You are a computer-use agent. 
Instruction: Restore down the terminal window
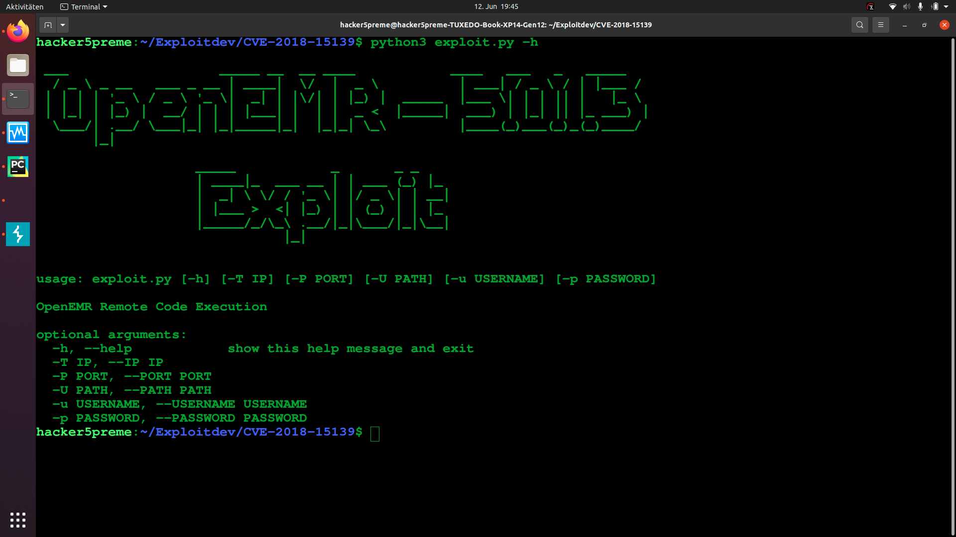[925, 25]
